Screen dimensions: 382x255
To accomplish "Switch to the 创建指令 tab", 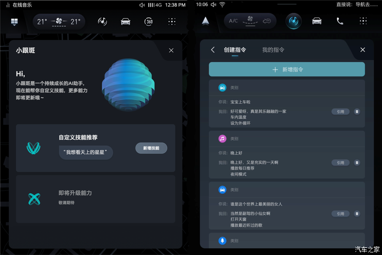I will point(235,50).
